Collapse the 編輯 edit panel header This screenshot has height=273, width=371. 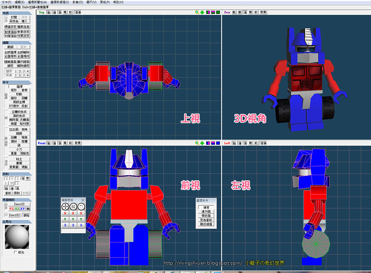[17, 43]
